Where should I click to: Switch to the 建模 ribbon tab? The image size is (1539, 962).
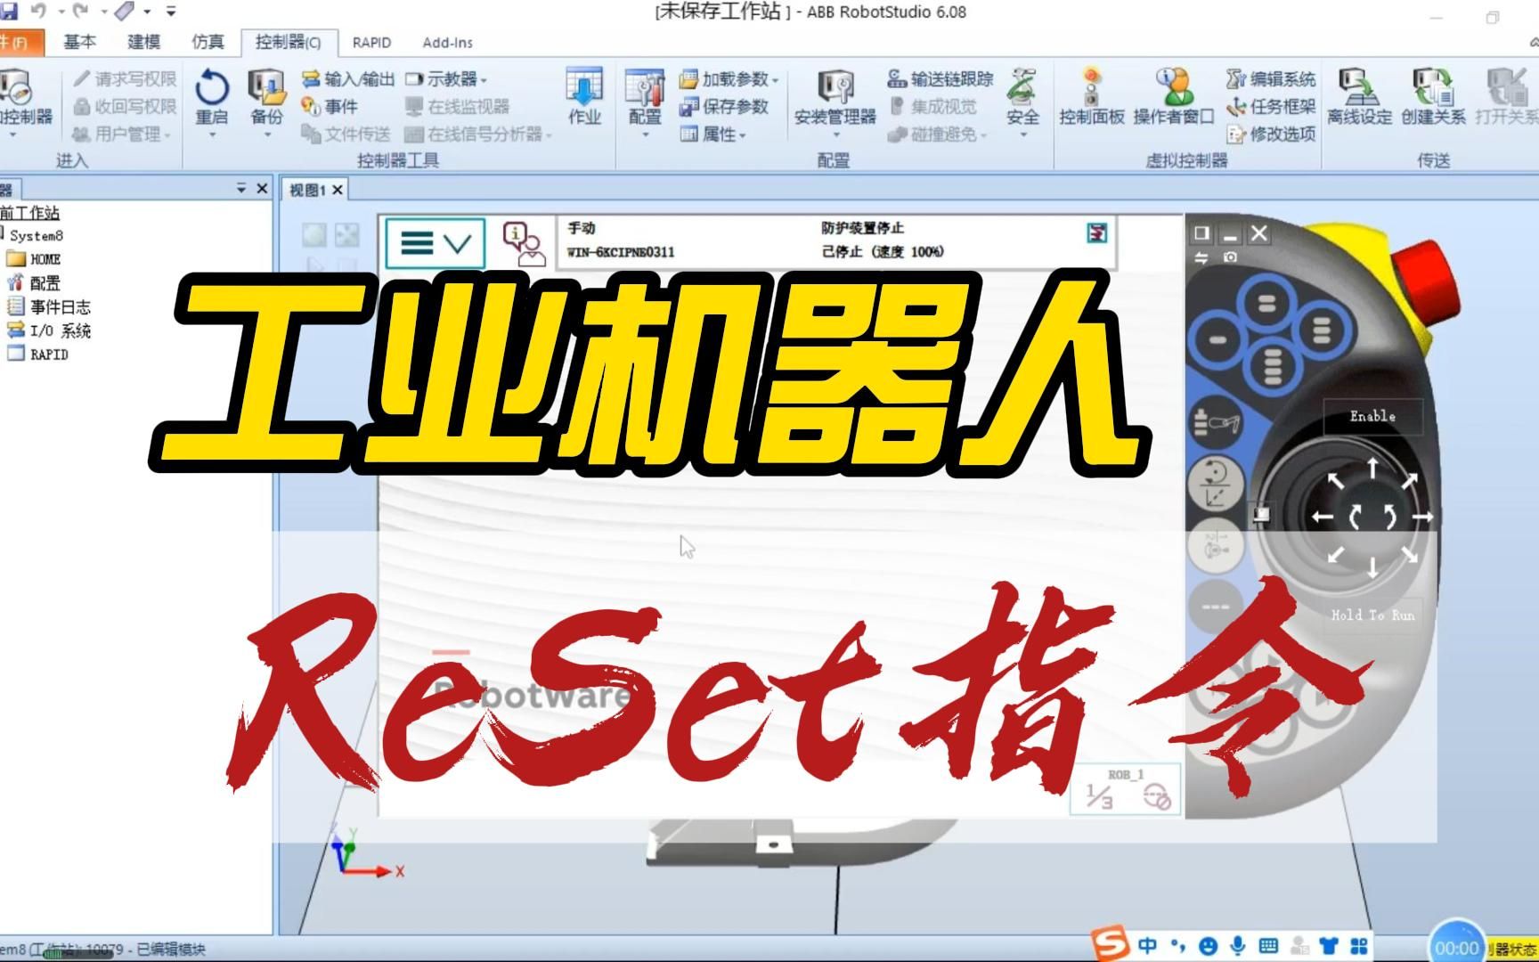[143, 42]
